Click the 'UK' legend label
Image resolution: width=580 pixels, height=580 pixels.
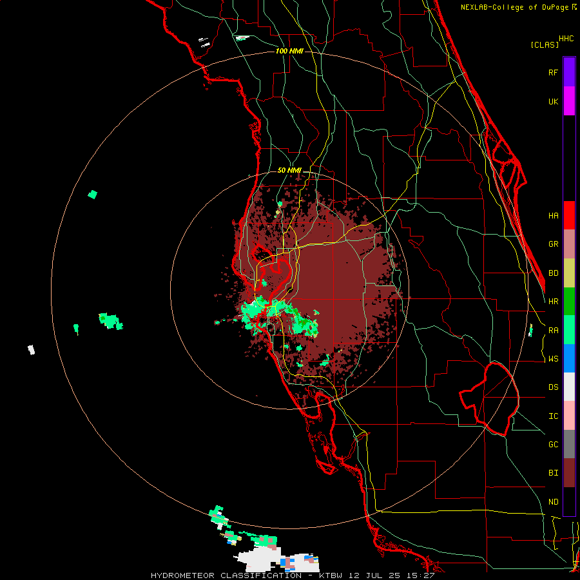pos(553,101)
